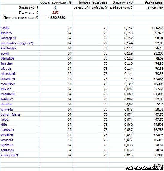Click the Sprite83 username link
This screenshot has height=171, width=164.
click(x=7, y=145)
